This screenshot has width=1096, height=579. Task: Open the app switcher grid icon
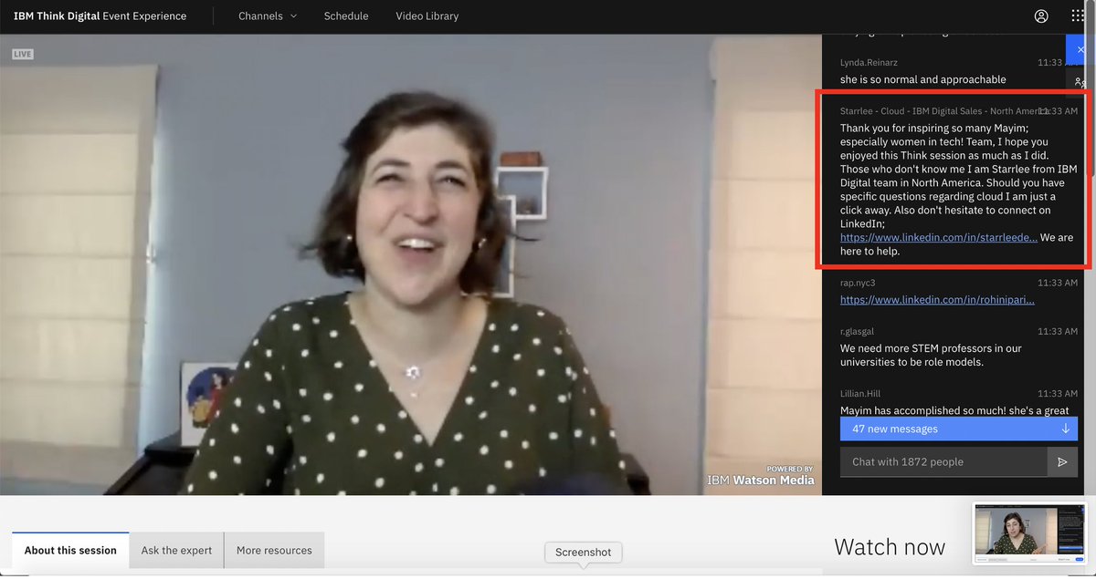click(x=1078, y=16)
